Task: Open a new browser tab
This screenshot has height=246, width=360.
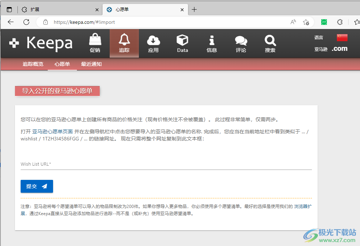Action: tap(194, 9)
